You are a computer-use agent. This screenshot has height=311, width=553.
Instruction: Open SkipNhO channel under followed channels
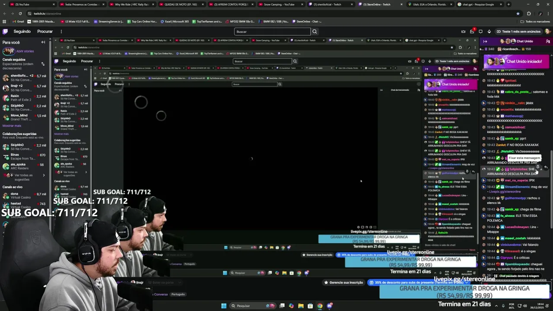(x=24, y=108)
